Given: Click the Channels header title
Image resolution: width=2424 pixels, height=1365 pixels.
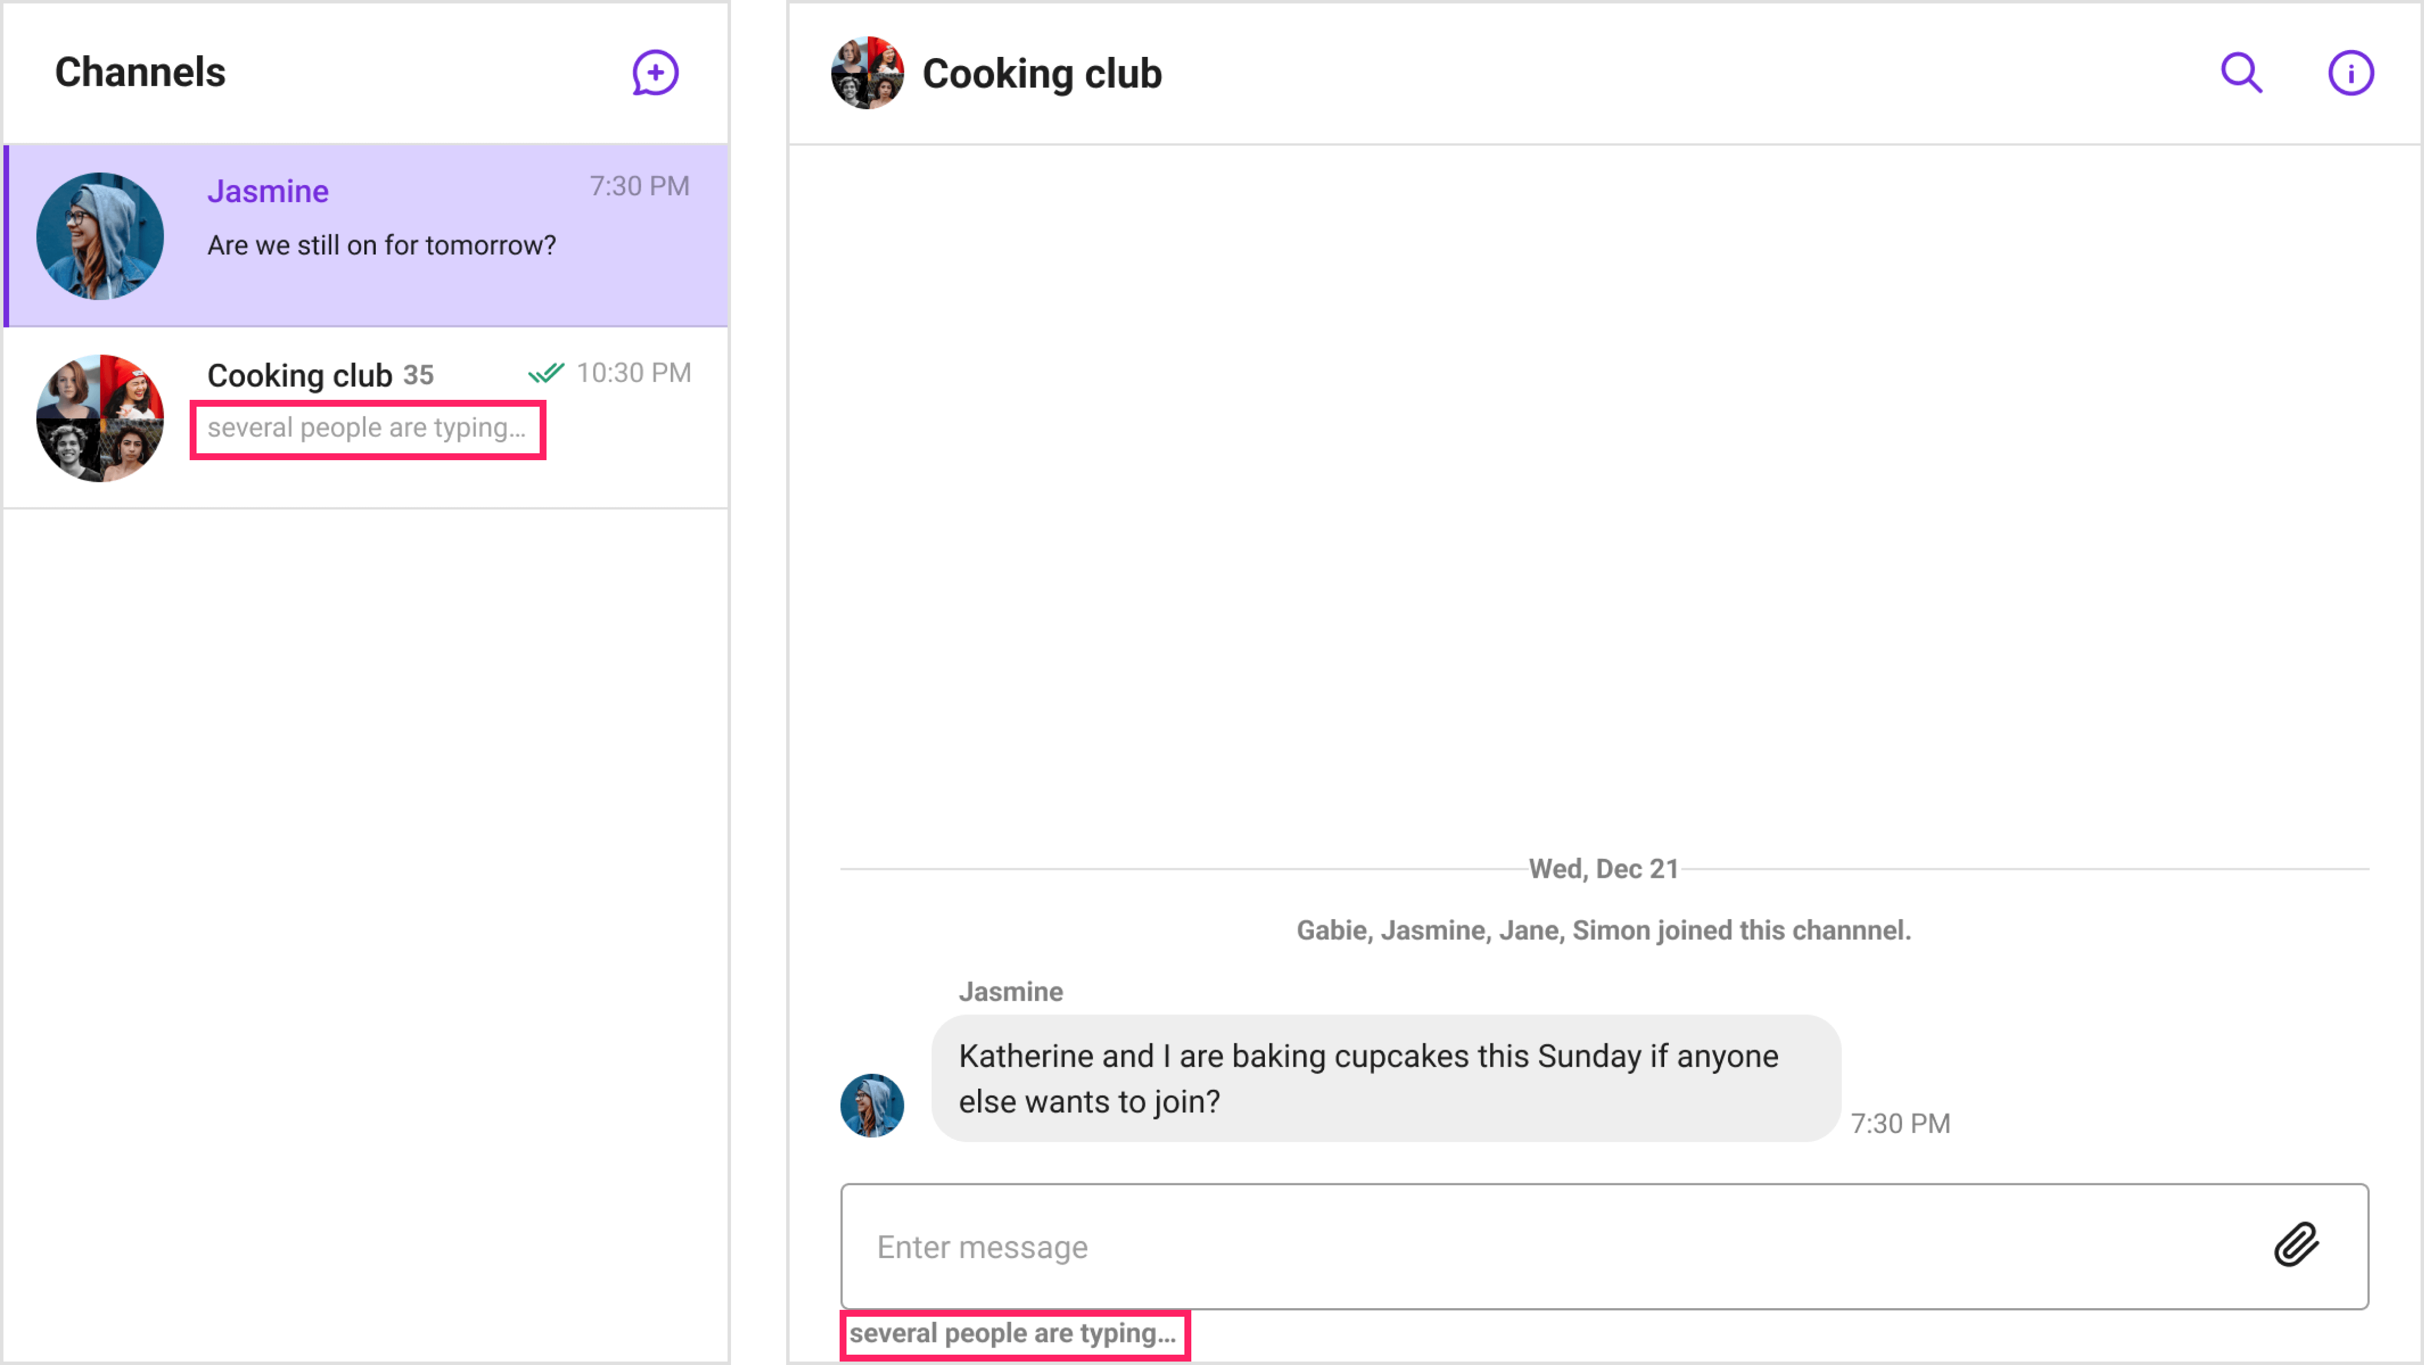Looking at the screenshot, I should (x=140, y=72).
